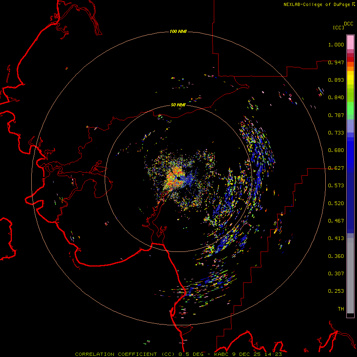This screenshot has height=357, width=357.
Task: Click the bright green color bar segment
Action: 350,108
